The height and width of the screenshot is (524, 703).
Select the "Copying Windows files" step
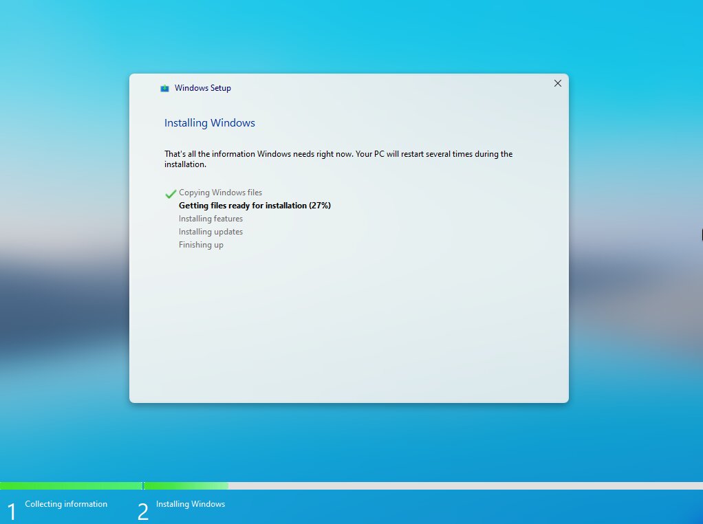point(220,193)
